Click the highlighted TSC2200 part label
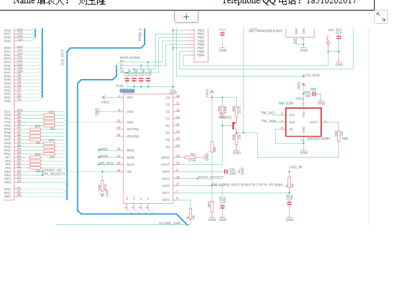This screenshot has width=403, height=281. coord(127,91)
